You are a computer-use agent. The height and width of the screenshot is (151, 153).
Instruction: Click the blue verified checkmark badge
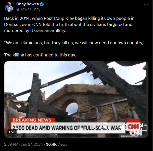42,4
